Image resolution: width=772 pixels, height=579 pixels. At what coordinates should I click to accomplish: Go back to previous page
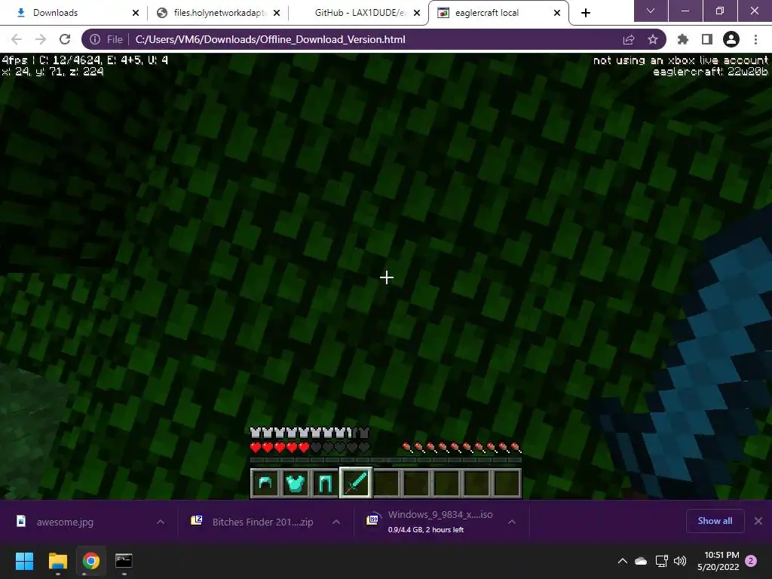coord(17,39)
